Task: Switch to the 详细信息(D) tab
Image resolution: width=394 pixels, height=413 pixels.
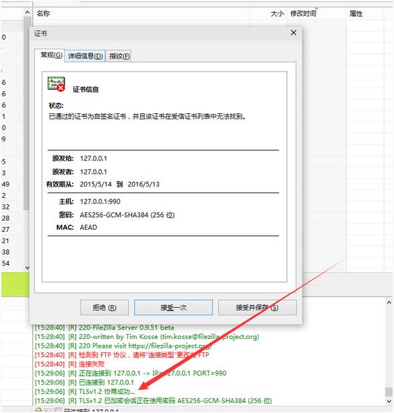Action: [85, 56]
